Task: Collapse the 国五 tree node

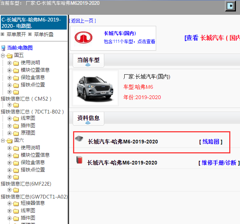Action: pos(3,55)
